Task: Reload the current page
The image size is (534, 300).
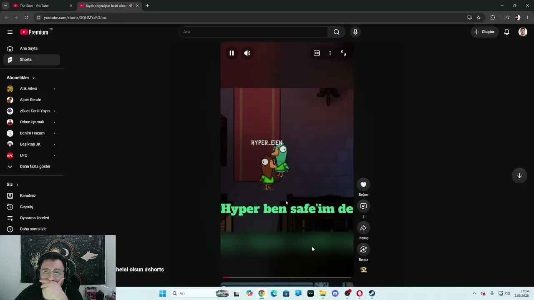Action: point(26,17)
